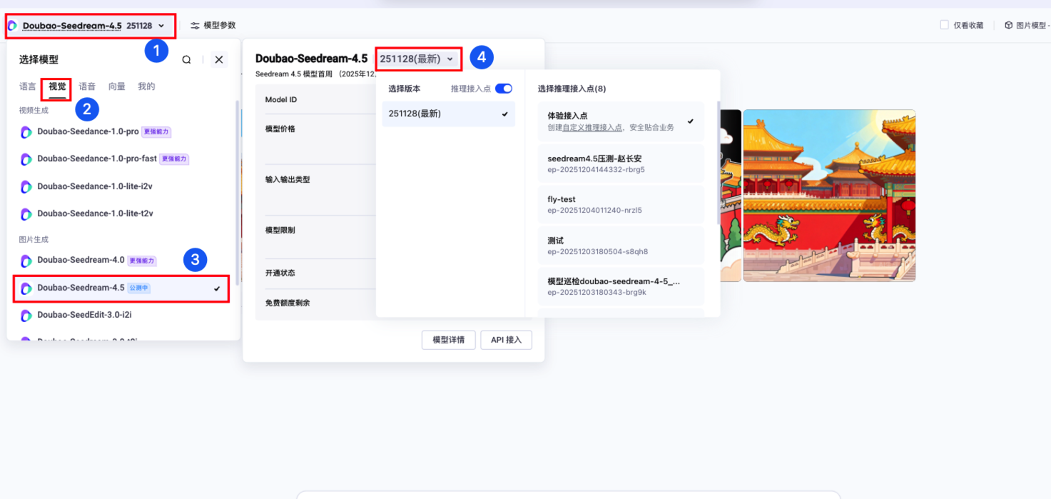The width and height of the screenshot is (1051, 499).
Task: Click the icon of Doubao-Seedance-1.0-lite-i2v
Action: (x=26, y=186)
